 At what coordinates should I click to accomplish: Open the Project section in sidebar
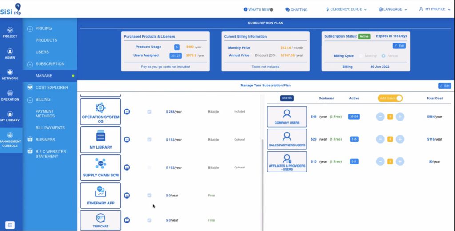click(10, 32)
